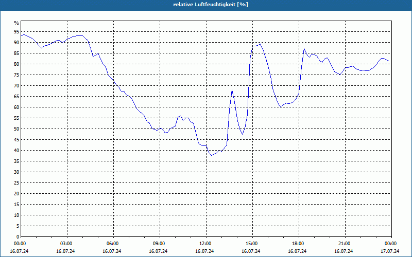Click the 03:00 time label
The height and width of the screenshot is (257, 412).
[x=67, y=244]
